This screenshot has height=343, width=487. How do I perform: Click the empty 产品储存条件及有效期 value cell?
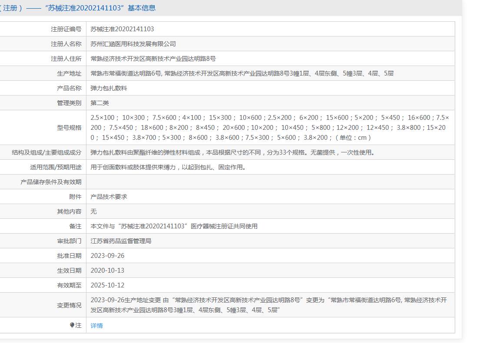point(269,182)
